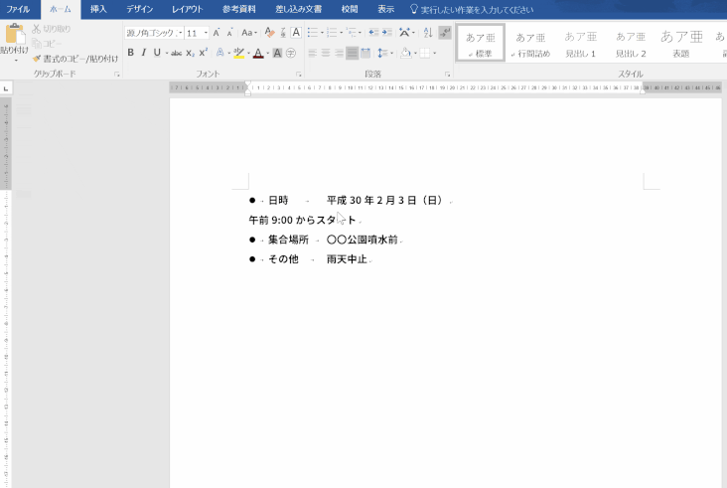The image size is (727, 488).
Task: Switch to the Layout (レイアウト) tab
Action: (188, 9)
